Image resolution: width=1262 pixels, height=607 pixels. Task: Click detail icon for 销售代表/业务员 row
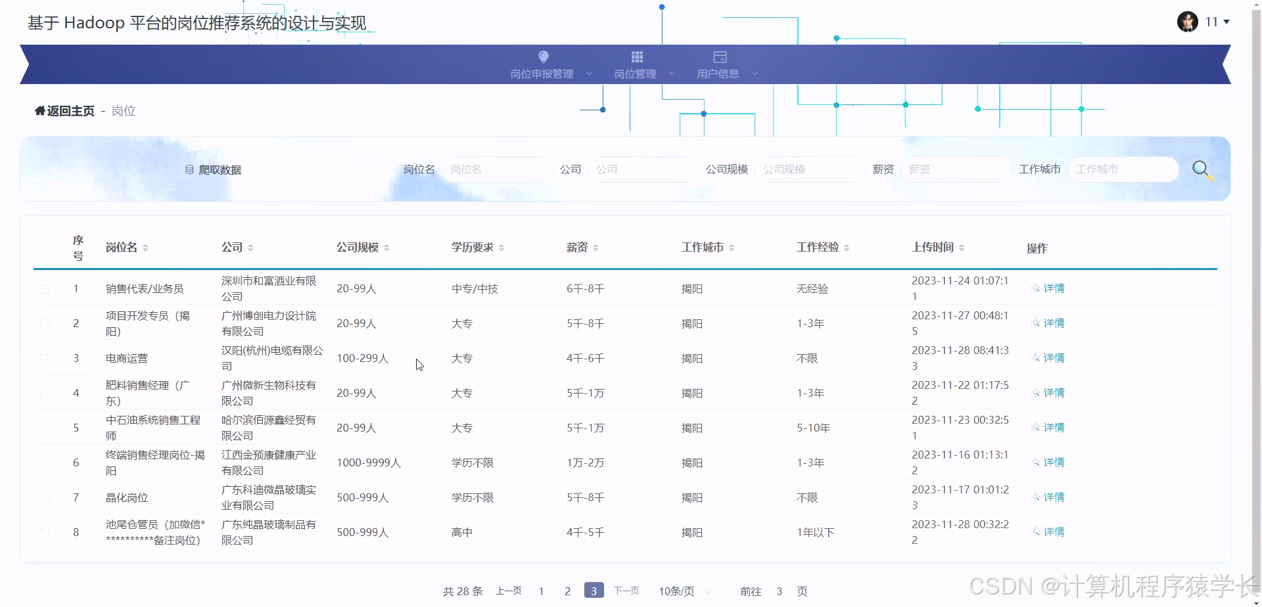tap(1036, 288)
